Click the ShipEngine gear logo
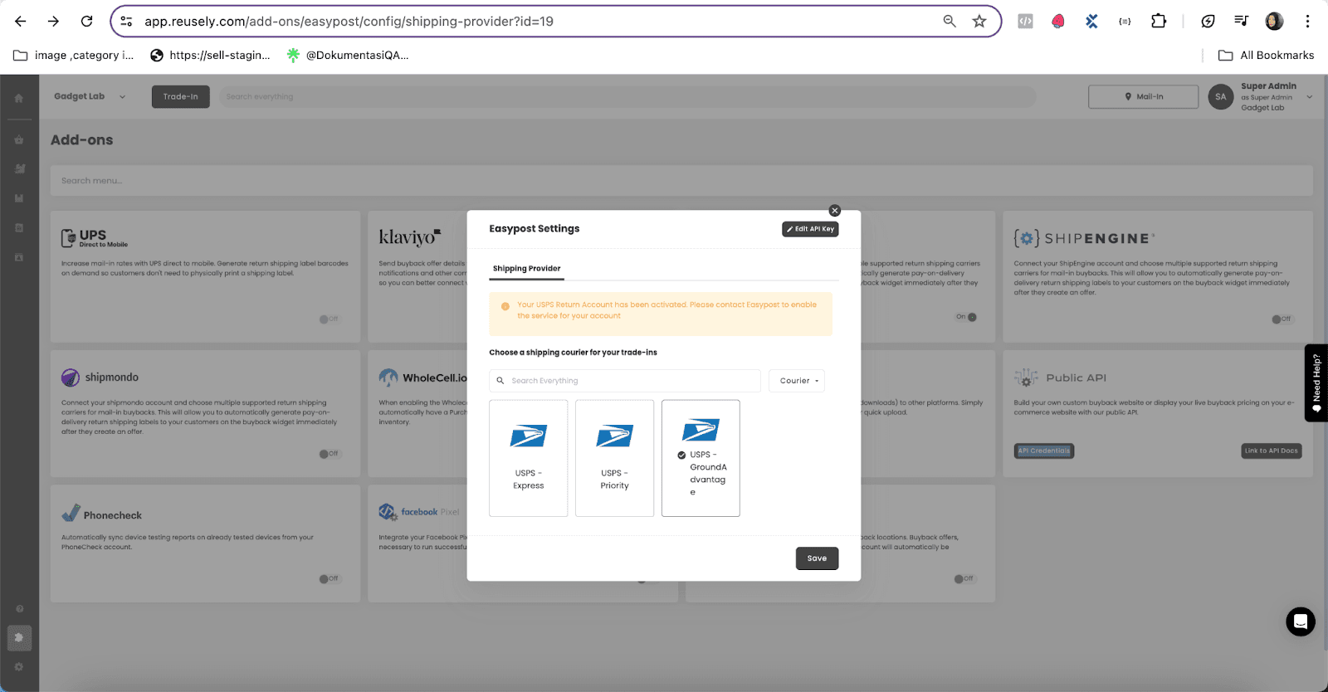 click(1027, 239)
